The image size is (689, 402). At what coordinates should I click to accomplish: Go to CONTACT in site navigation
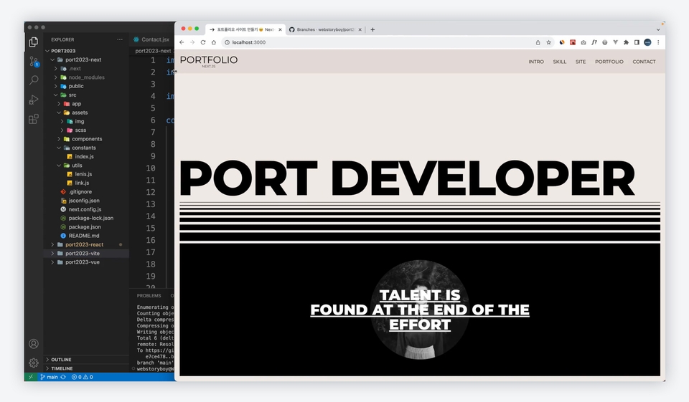(644, 62)
